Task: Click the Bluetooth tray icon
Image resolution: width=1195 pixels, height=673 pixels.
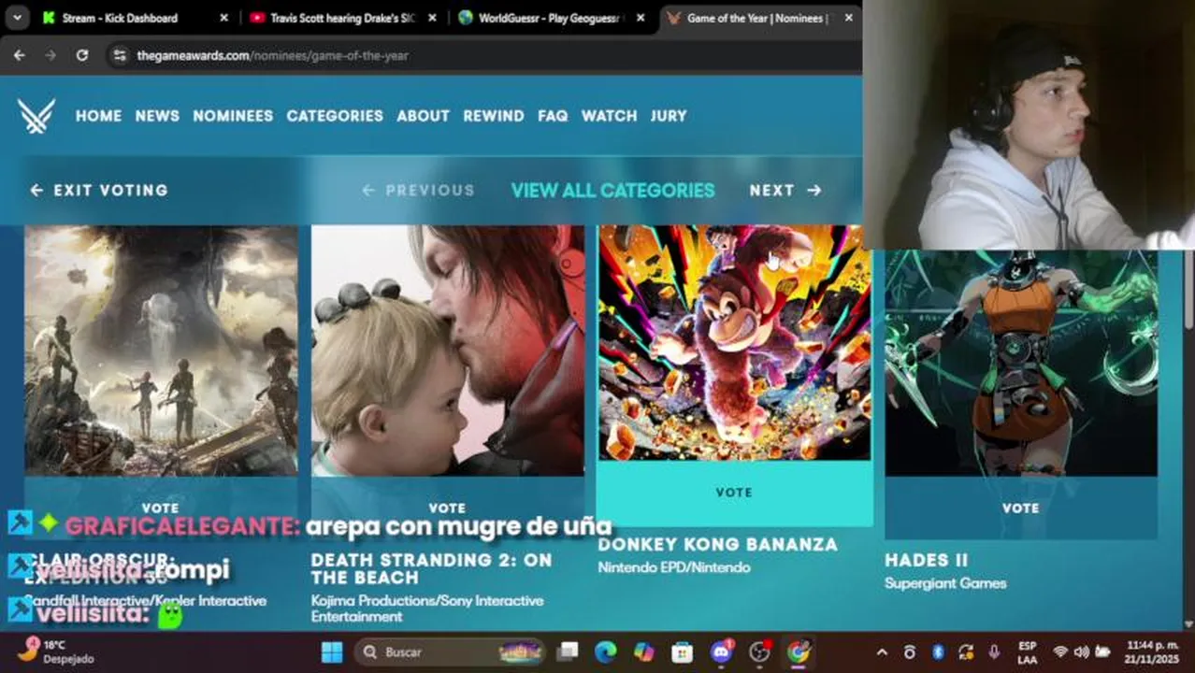Action: click(x=938, y=652)
